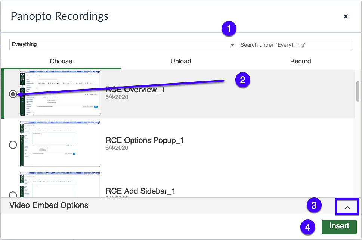362x240 pixels.
Task: Select the RCE Options Popup_1 radio button
Action: tap(13, 145)
